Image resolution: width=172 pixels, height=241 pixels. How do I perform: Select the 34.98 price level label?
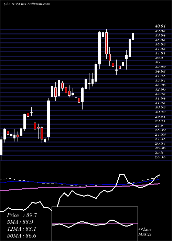click(160, 71)
